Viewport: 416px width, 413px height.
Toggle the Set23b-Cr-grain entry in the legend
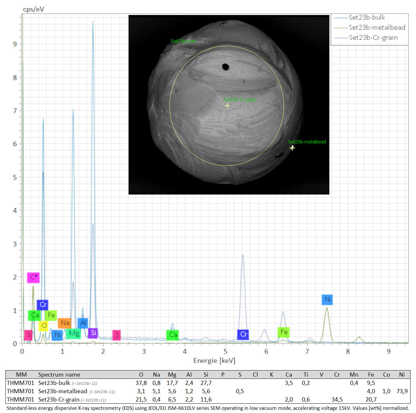click(x=373, y=38)
